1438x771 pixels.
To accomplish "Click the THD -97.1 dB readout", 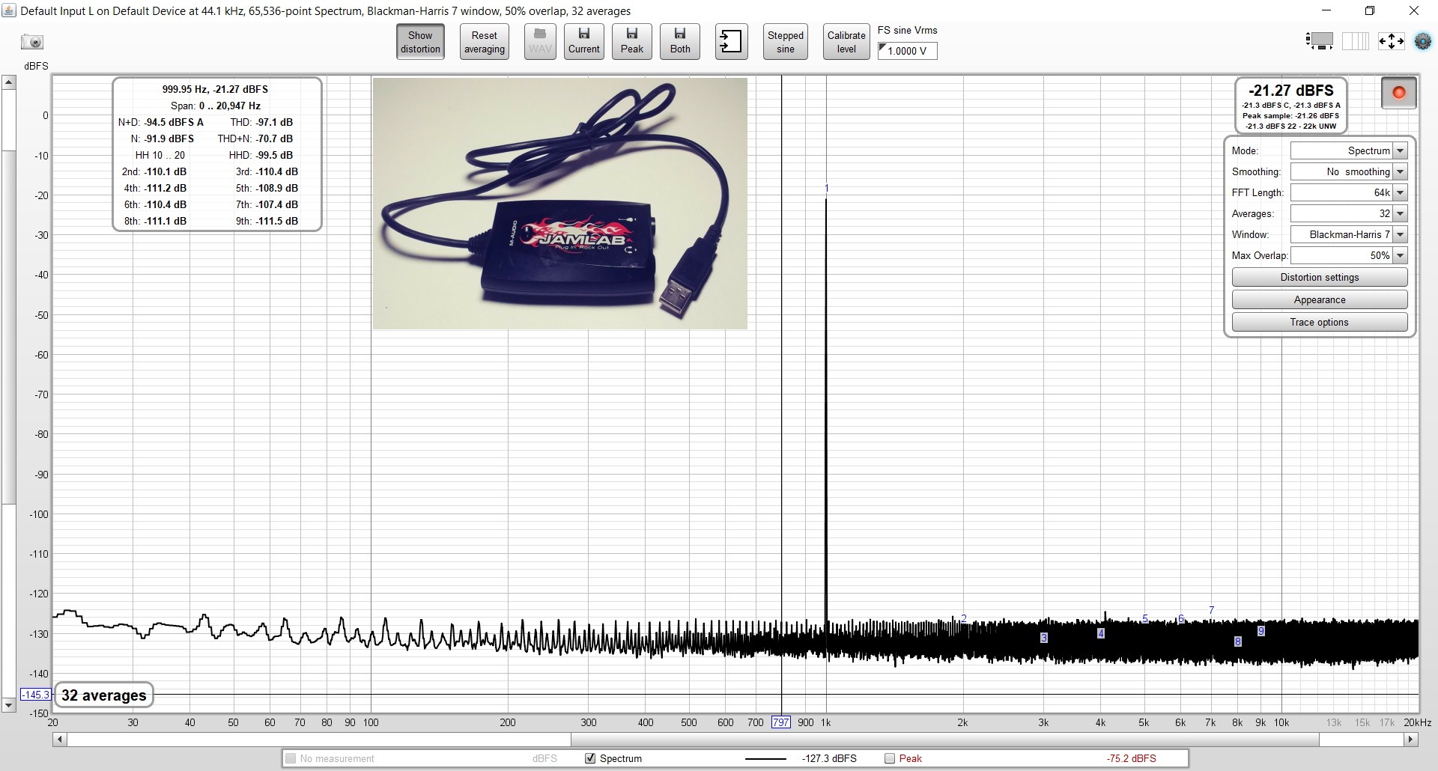I will pos(261,122).
